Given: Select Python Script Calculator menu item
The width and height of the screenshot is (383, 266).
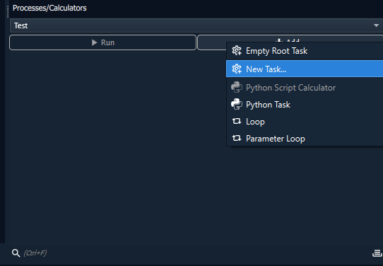Looking at the screenshot, I should coord(305,88).
